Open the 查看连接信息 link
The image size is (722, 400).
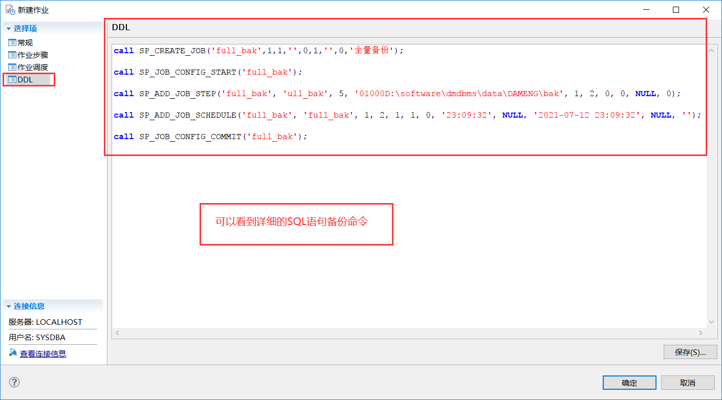click(43, 353)
